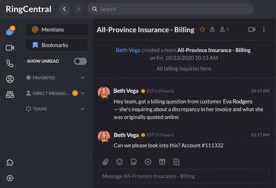Unfavorite team using the star icon

pyautogui.click(x=202, y=29)
